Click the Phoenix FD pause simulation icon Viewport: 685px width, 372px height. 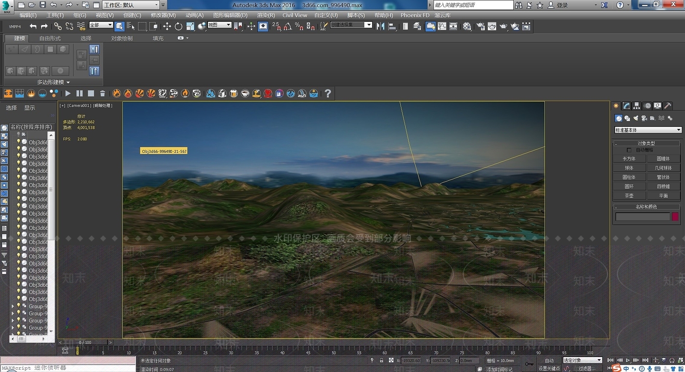[x=79, y=93]
